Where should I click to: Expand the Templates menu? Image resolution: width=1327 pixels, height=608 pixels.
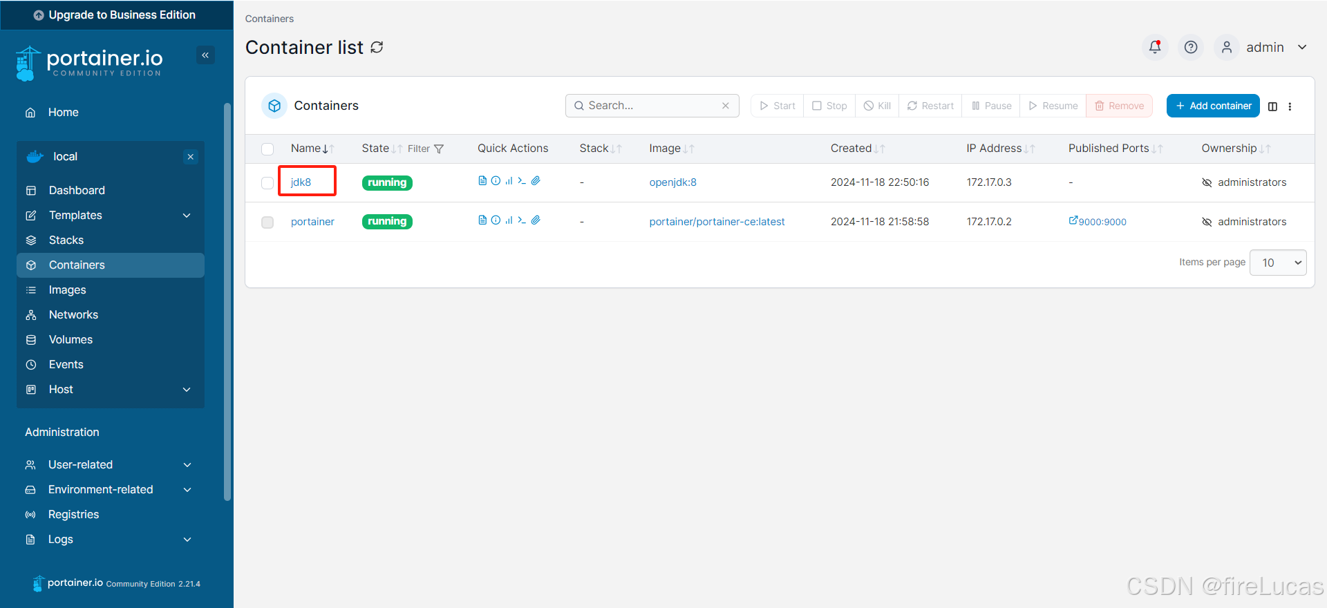click(x=111, y=216)
